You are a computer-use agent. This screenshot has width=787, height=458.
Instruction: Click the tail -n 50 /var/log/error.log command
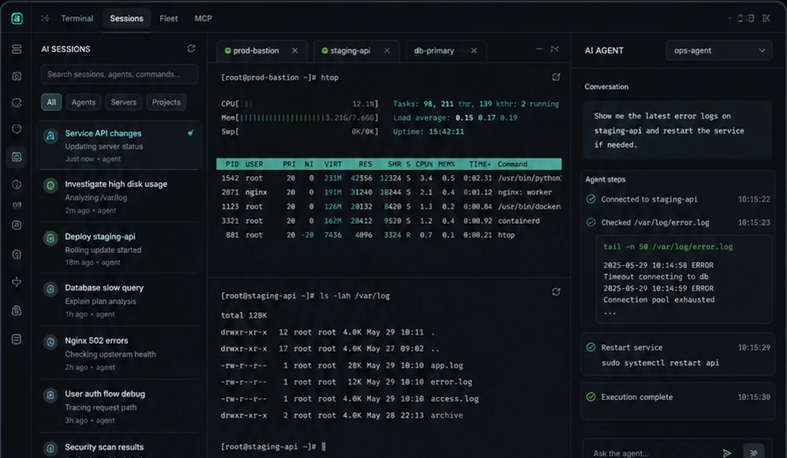coord(668,247)
